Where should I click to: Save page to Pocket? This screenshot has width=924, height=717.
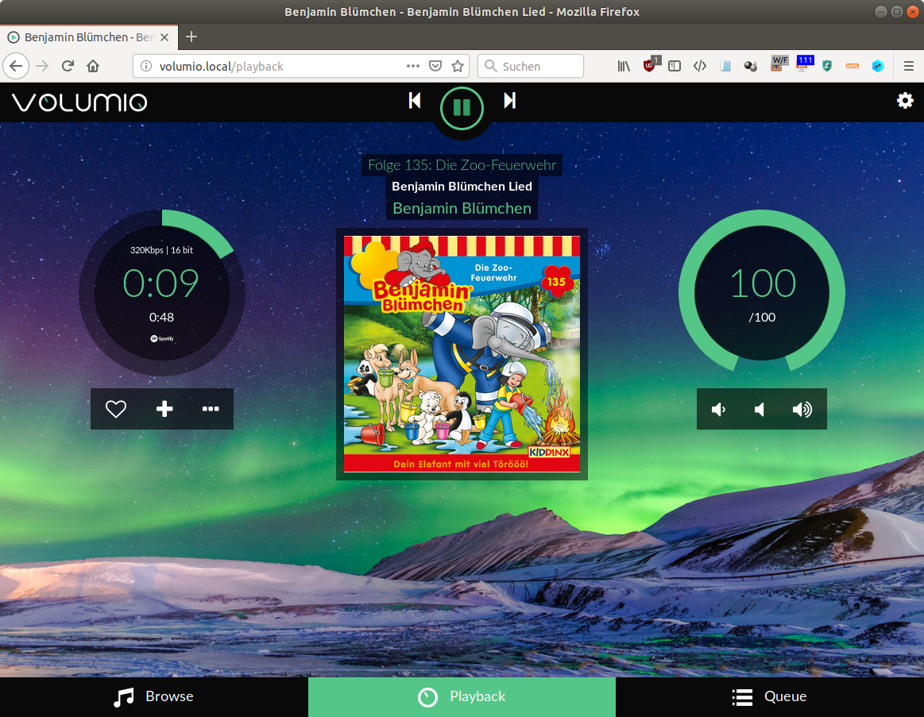click(435, 66)
